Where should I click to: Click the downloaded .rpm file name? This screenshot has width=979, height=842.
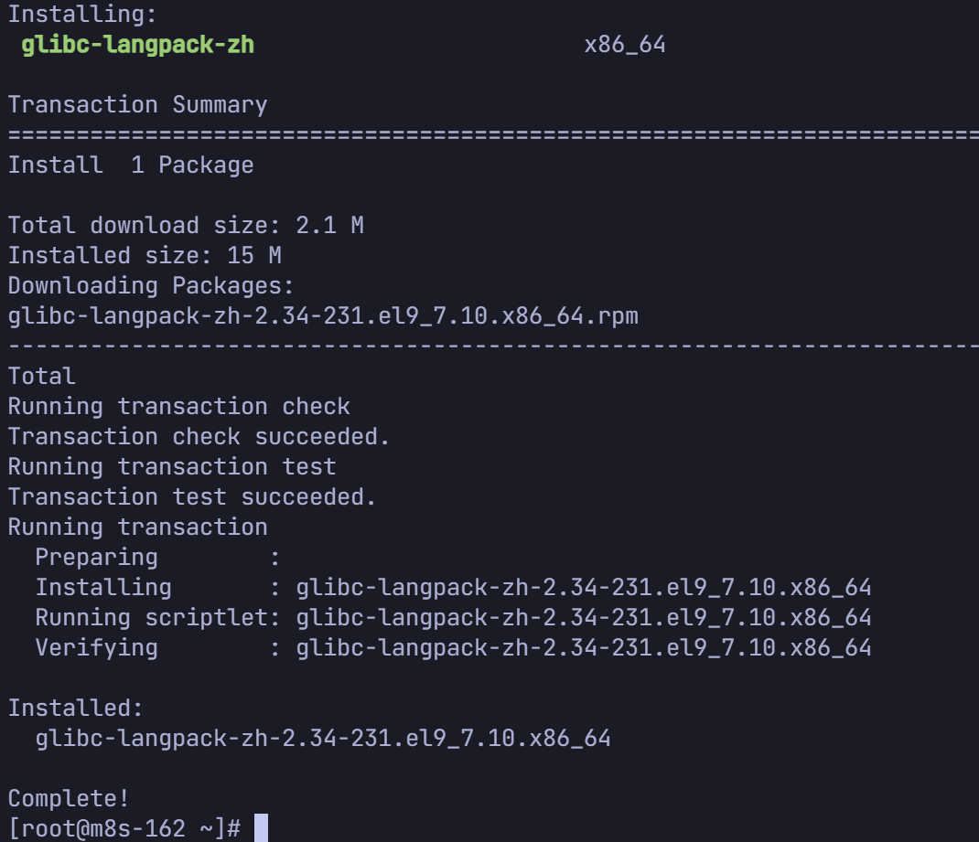click(323, 315)
